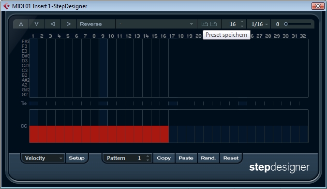Click the save preset icon

[x=205, y=24]
